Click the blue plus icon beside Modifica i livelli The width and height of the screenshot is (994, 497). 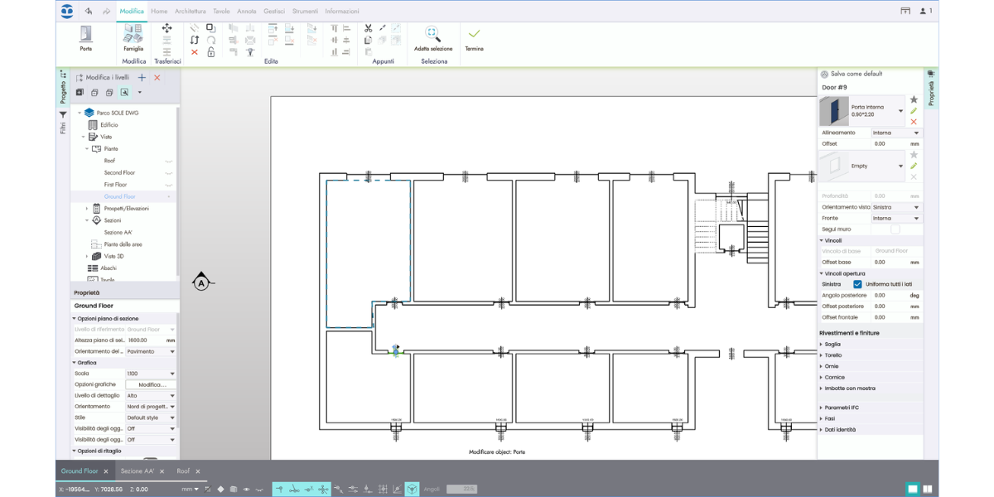click(x=142, y=77)
